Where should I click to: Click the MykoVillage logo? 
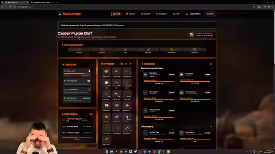pos(70,14)
